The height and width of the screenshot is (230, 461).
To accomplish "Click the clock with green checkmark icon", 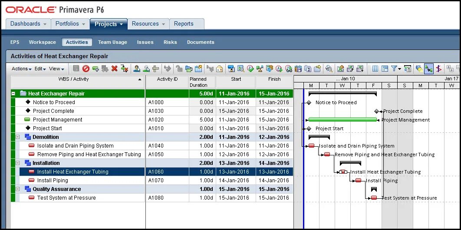I will coord(250,69).
